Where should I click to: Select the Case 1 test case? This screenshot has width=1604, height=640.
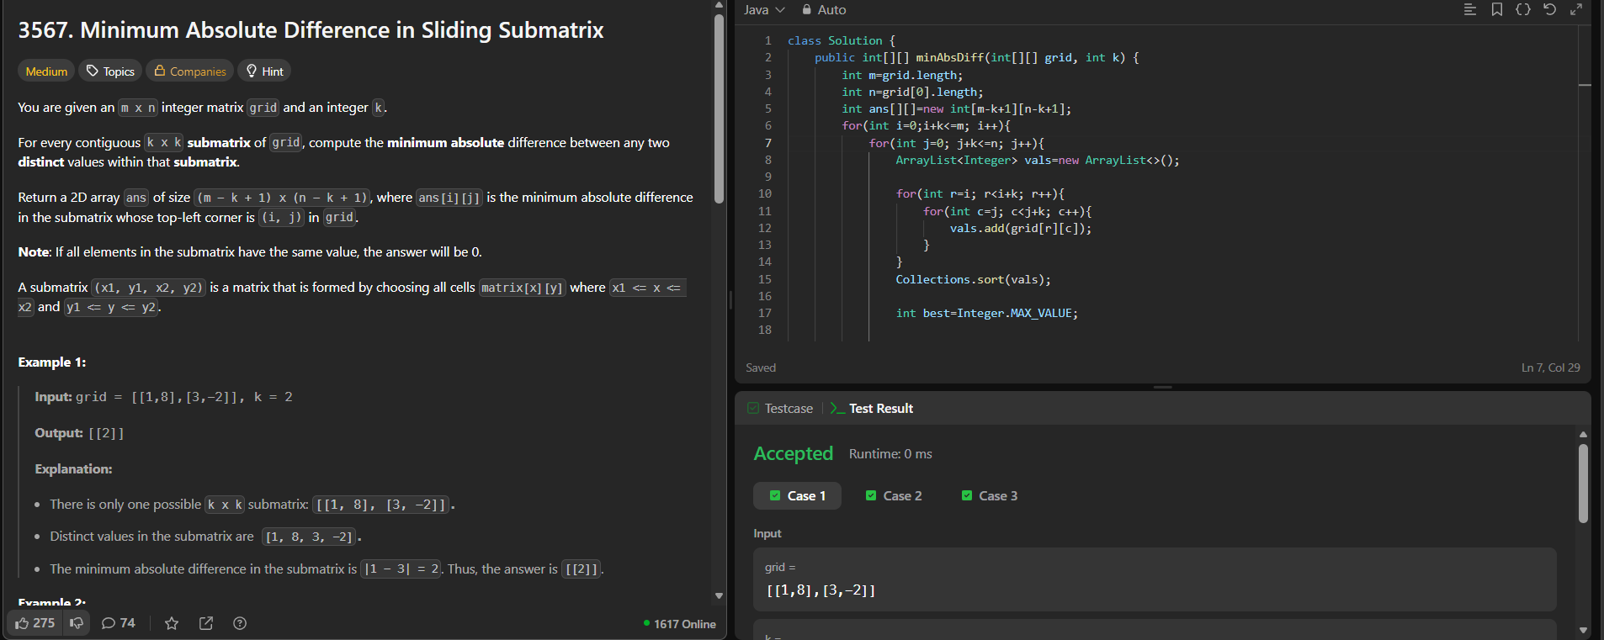click(797, 496)
